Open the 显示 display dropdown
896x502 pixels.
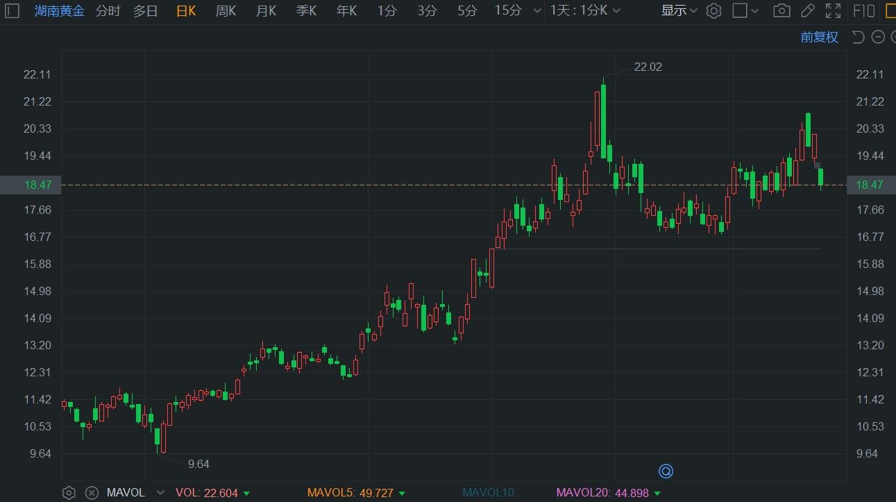click(679, 10)
